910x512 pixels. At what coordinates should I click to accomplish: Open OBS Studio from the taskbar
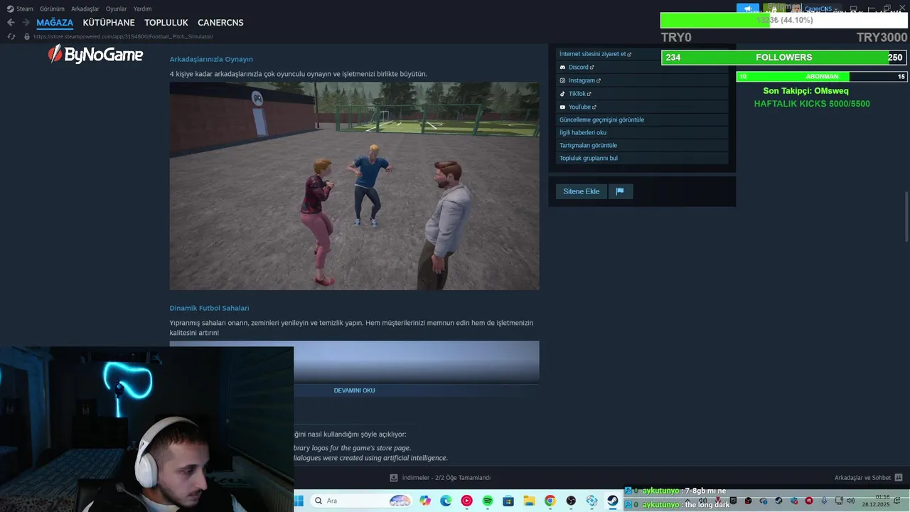click(571, 501)
